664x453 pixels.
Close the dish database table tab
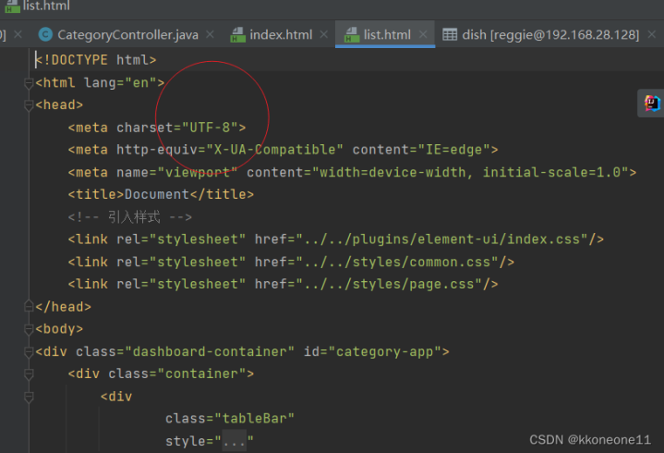(652, 34)
